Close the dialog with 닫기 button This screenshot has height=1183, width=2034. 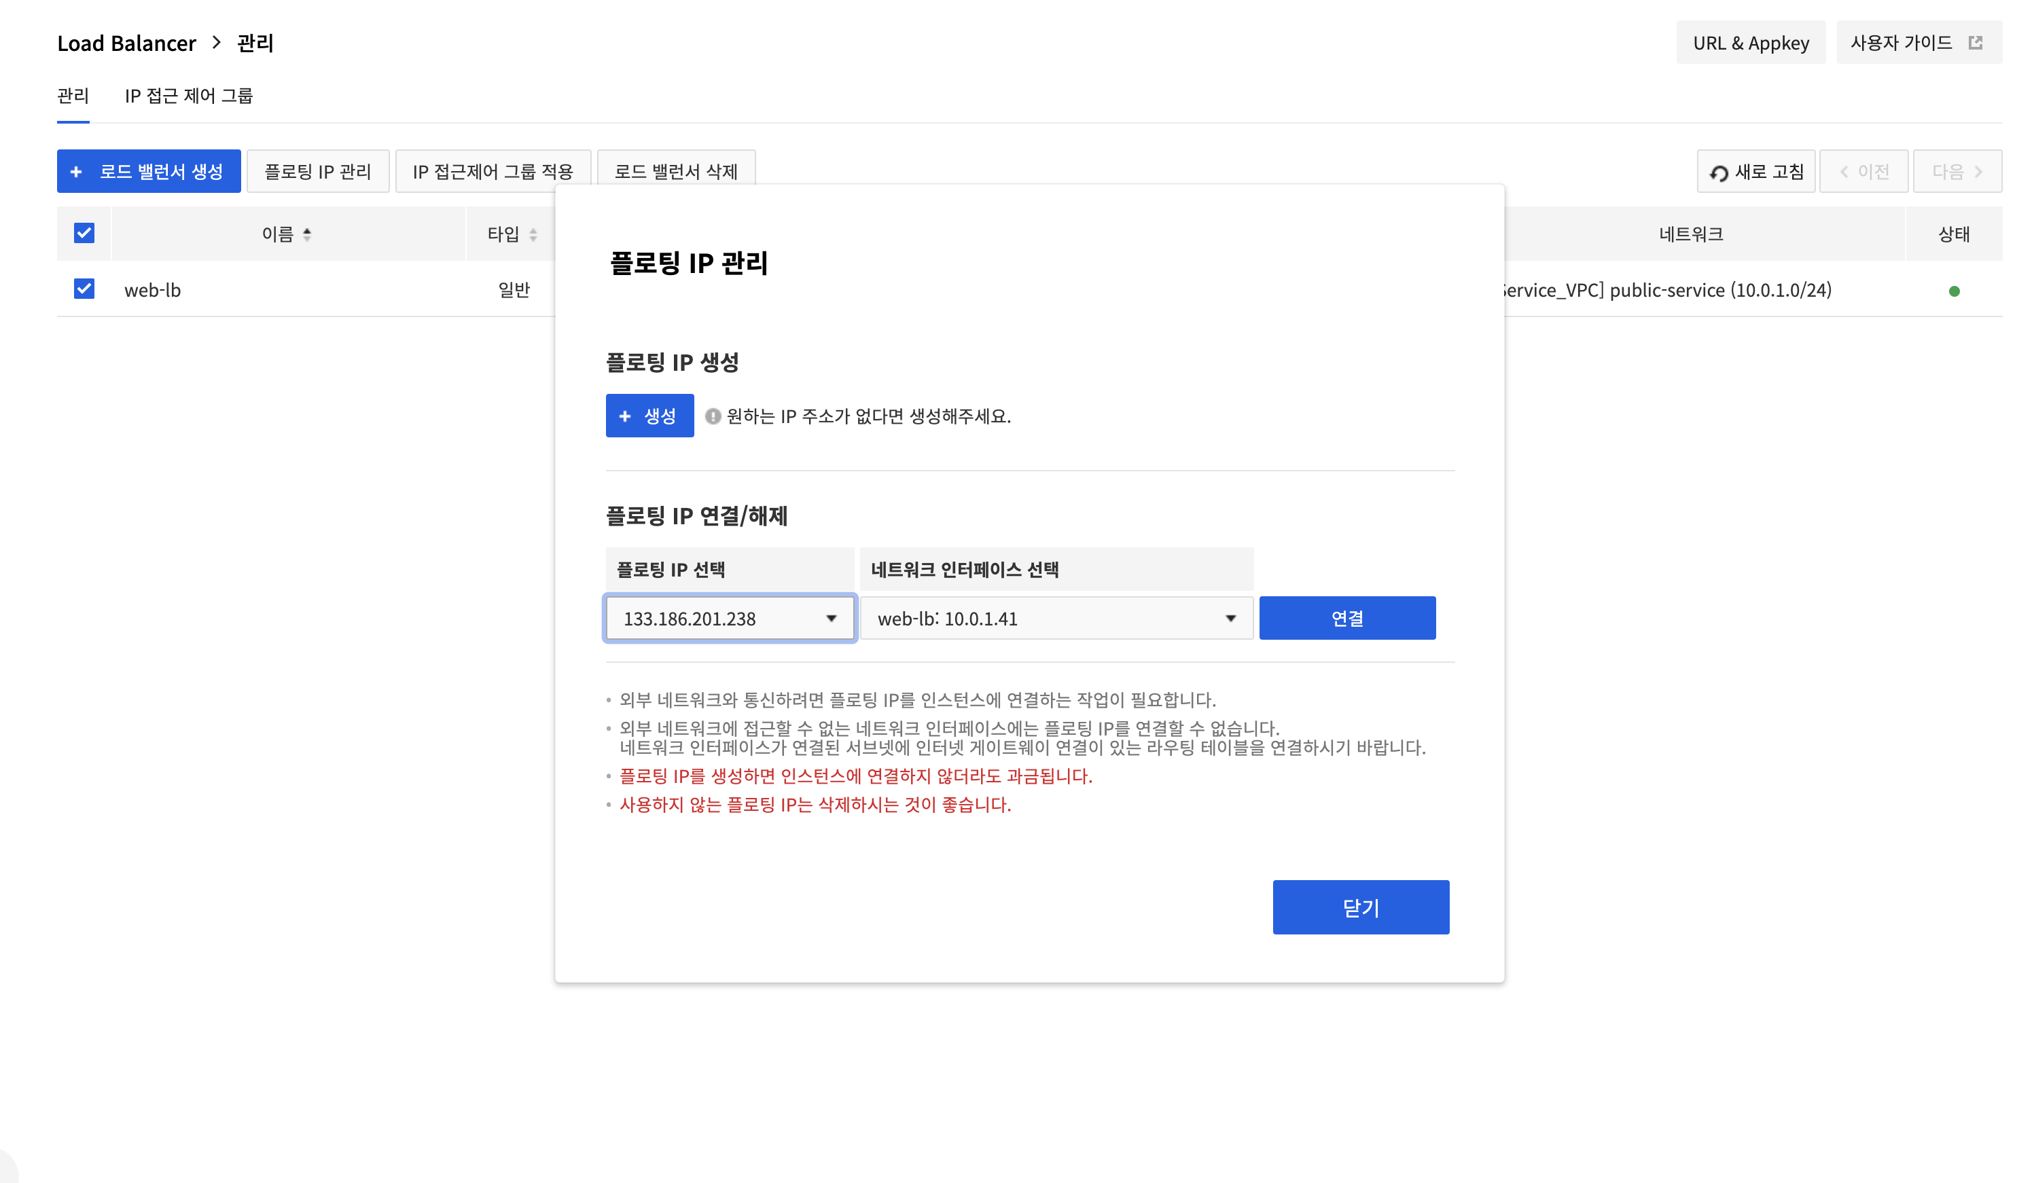[1361, 907]
